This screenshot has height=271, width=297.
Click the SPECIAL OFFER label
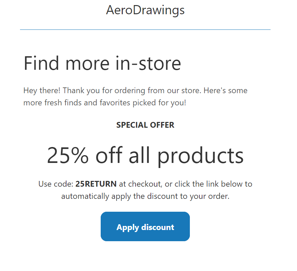click(x=145, y=125)
